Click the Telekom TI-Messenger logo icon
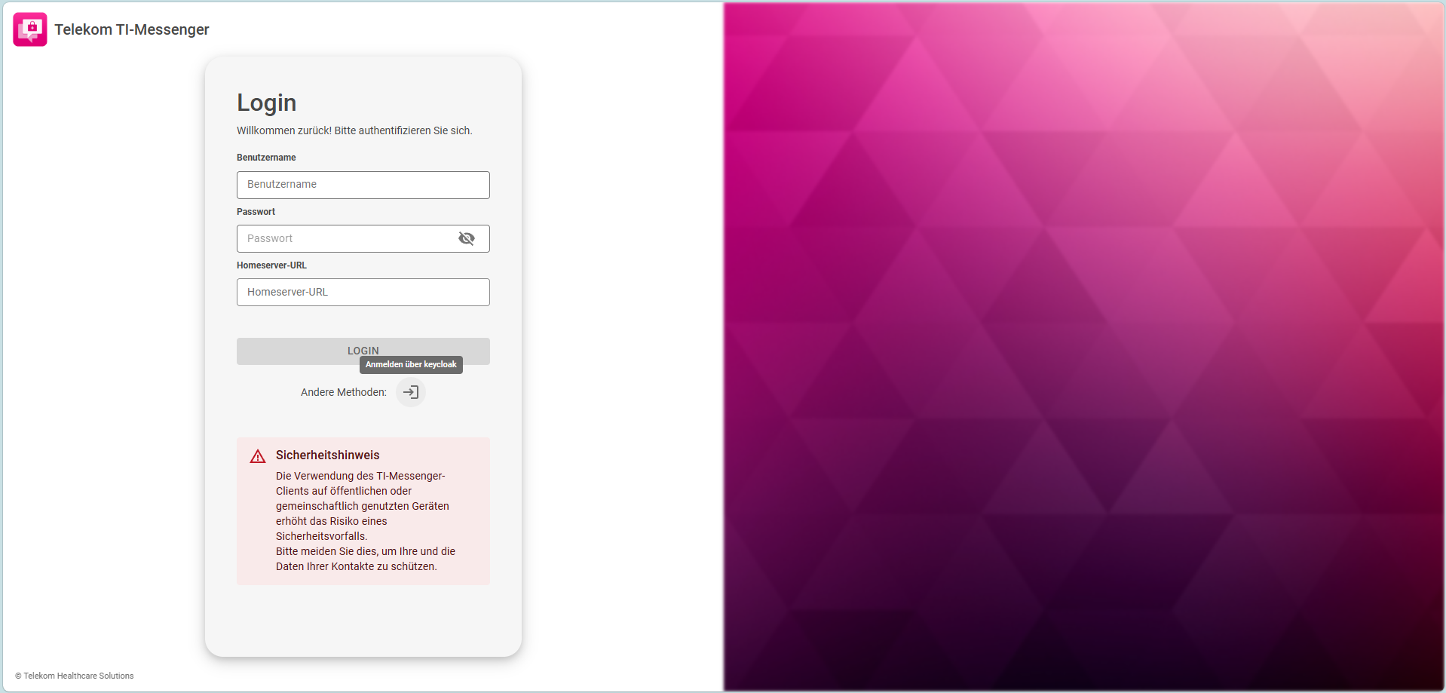This screenshot has width=1446, height=693. pos(30,29)
